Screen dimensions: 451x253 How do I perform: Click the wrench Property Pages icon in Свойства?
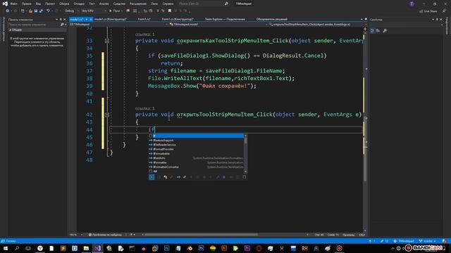[x=385, y=31]
